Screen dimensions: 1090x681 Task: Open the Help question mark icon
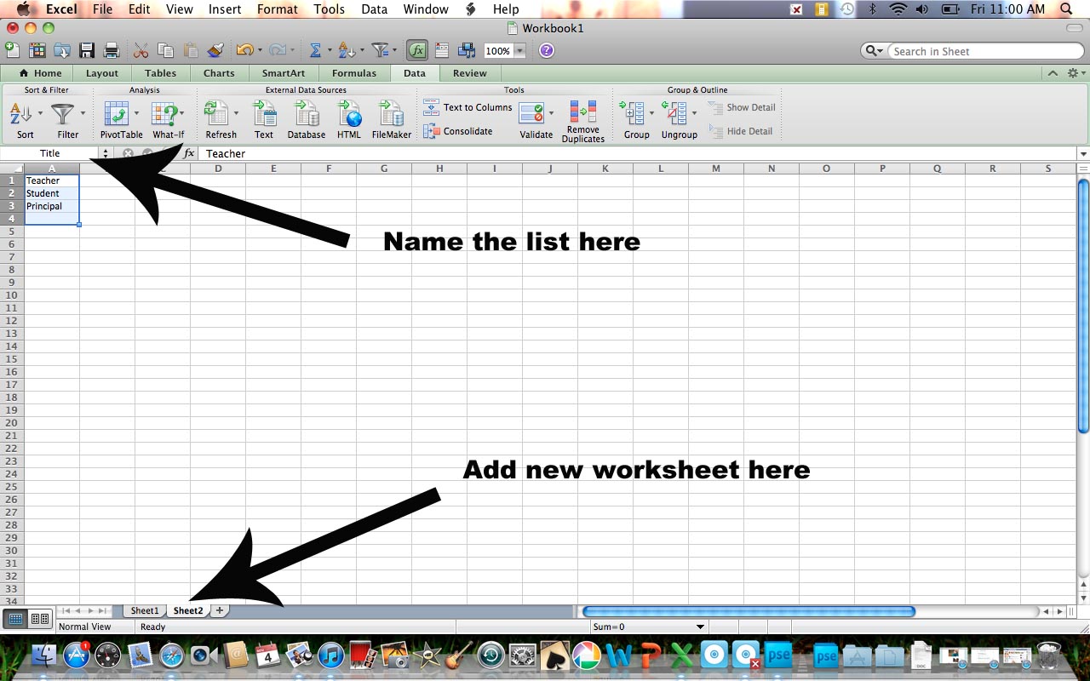[547, 50]
